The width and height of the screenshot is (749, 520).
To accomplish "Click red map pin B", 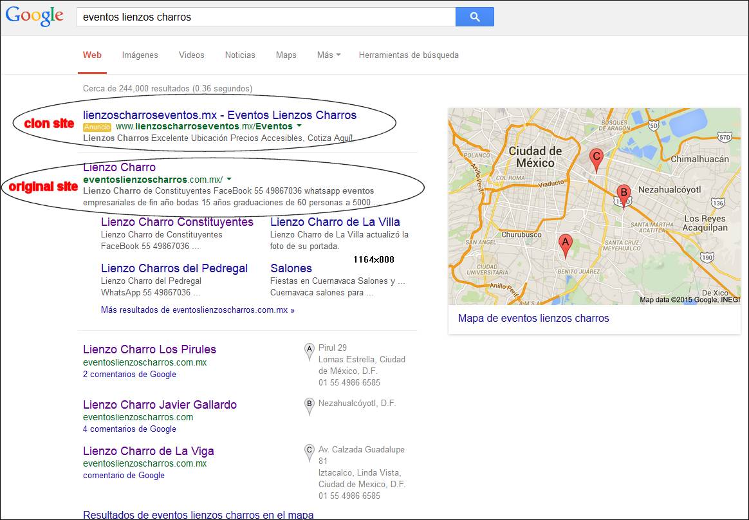I will (623, 197).
